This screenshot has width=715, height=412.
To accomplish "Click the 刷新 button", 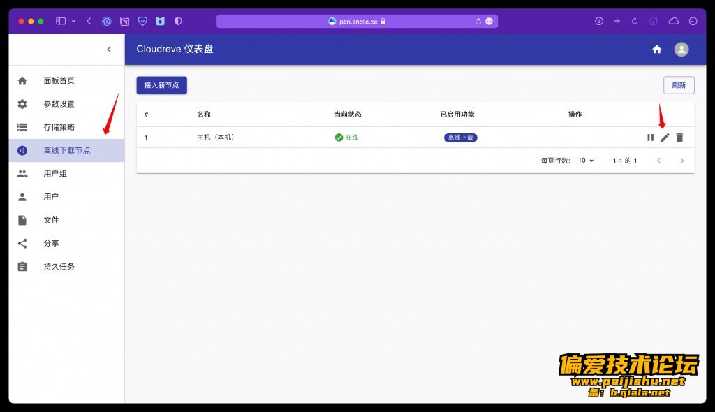I will pos(679,85).
